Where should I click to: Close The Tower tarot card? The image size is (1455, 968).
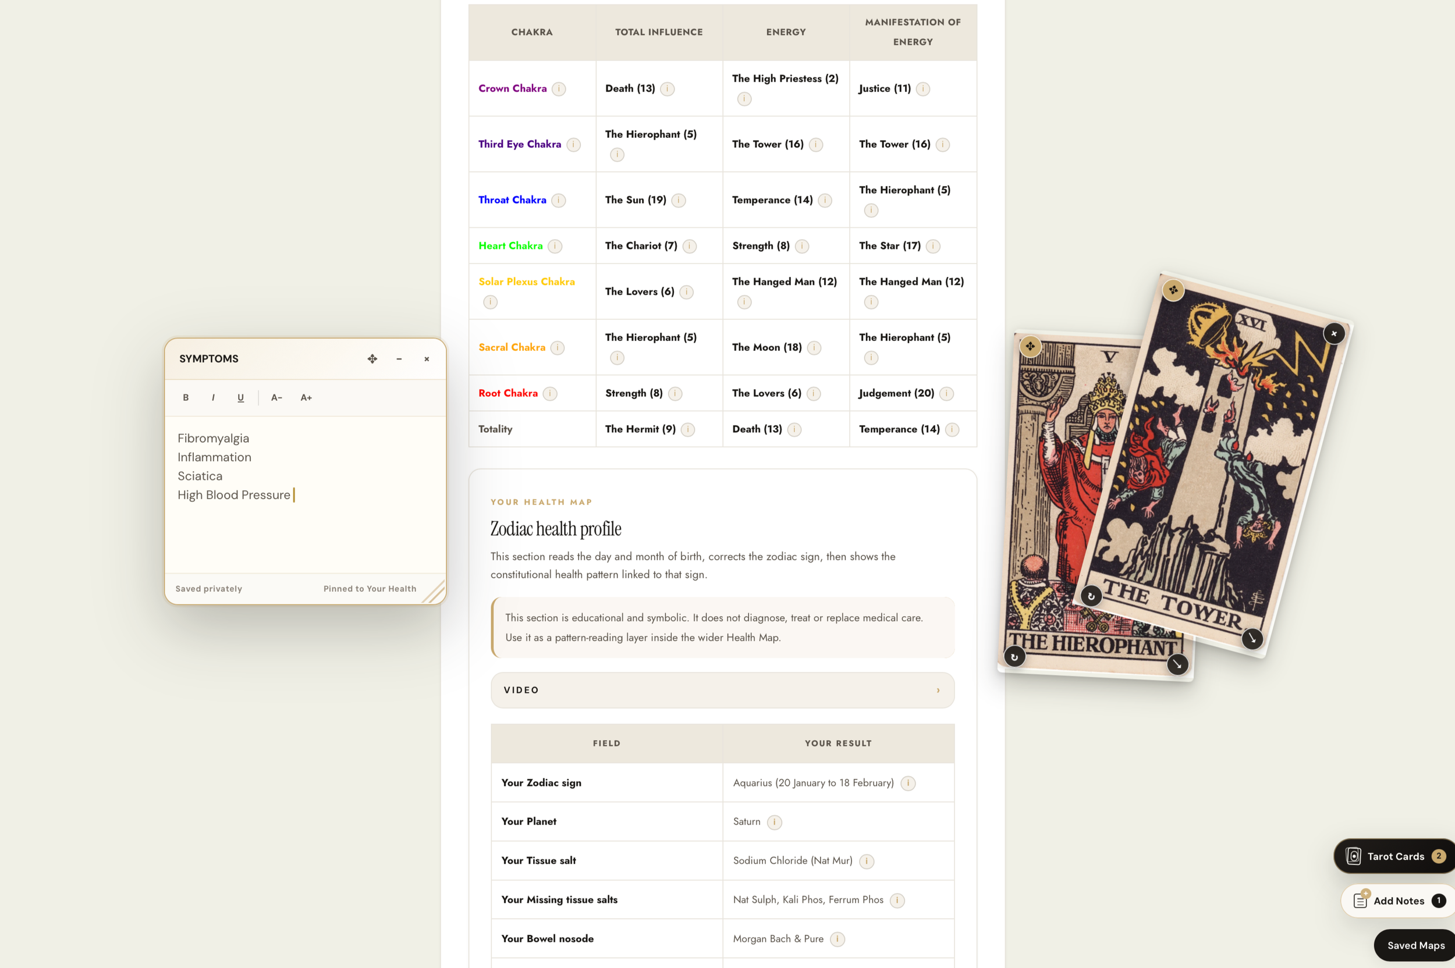point(1334,333)
